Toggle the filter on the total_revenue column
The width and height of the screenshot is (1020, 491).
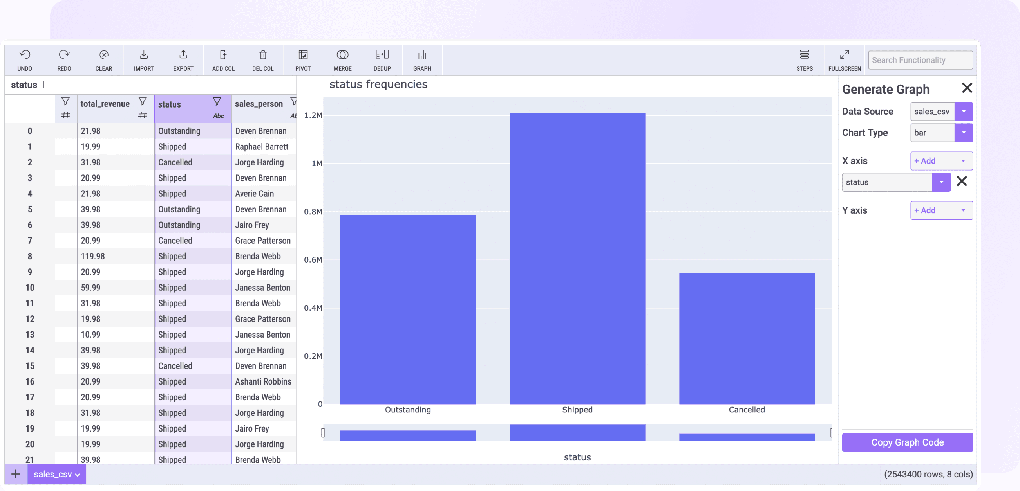point(143,101)
